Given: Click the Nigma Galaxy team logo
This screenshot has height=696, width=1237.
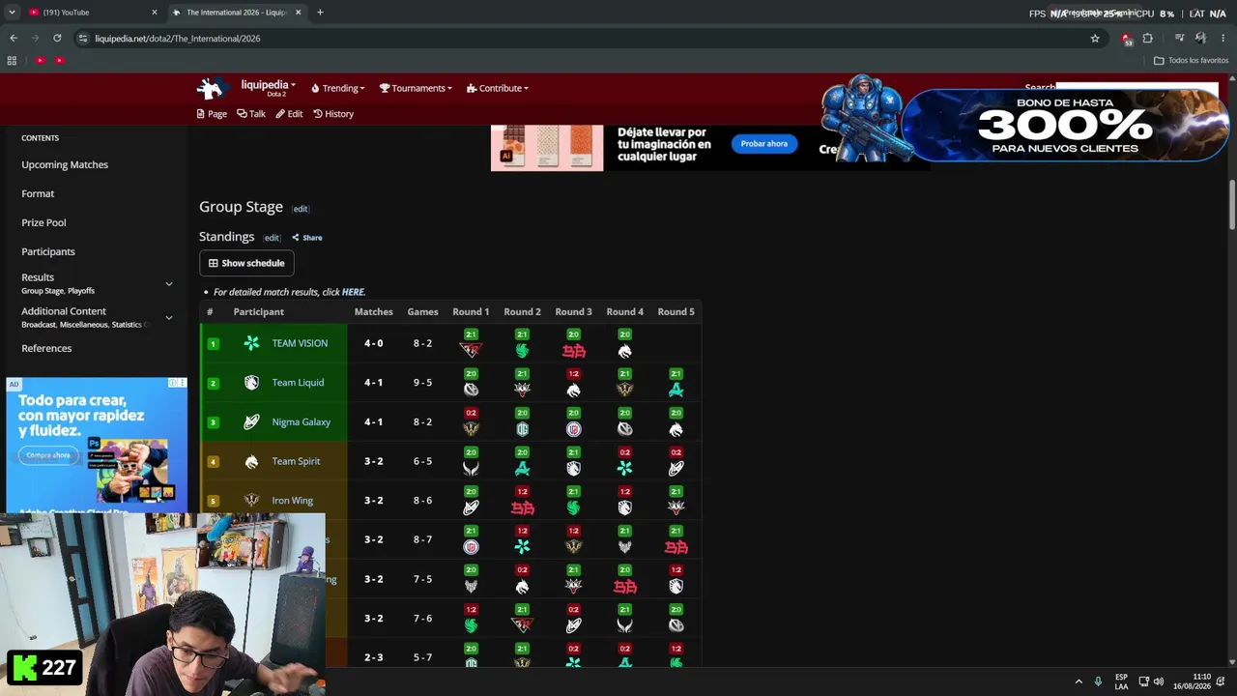Looking at the screenshot, I should pos(251,421).
